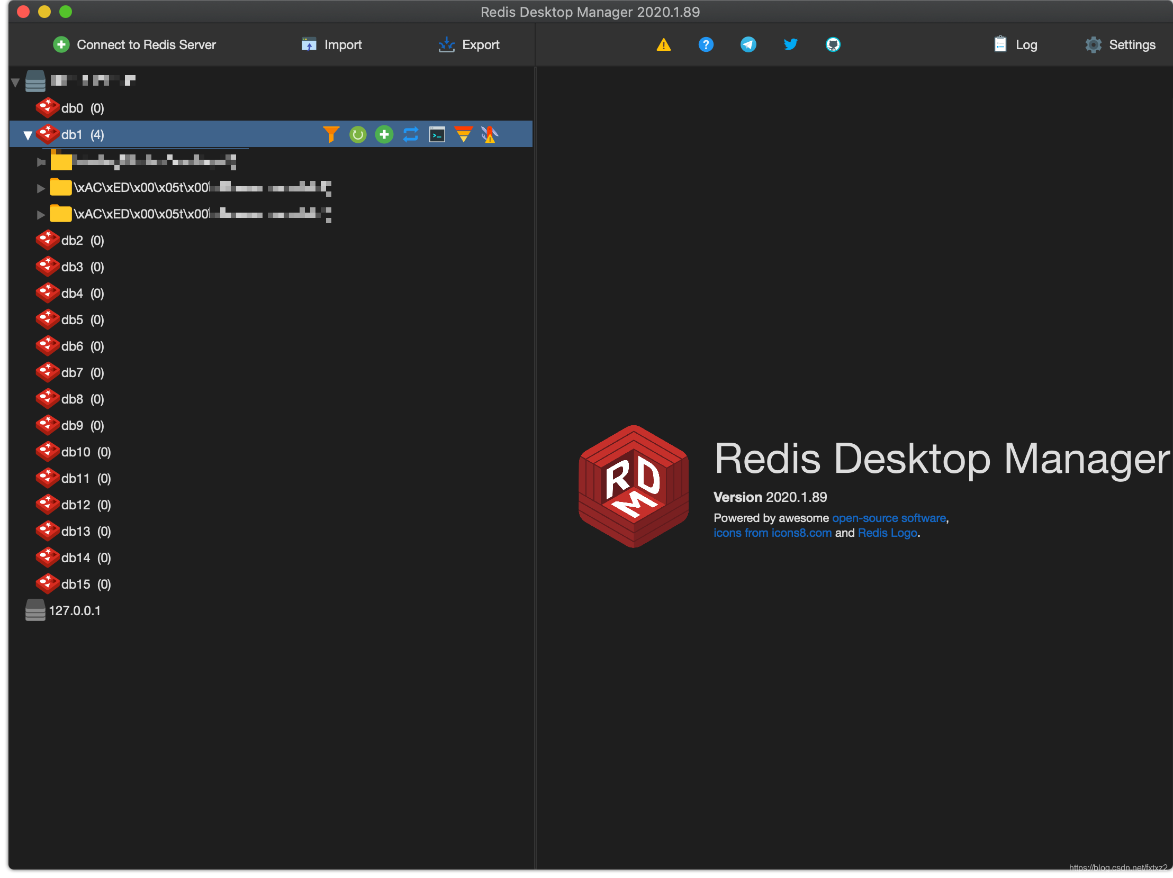Open the console terminal icon on db1
This screenshot has width=1173, height=878.
pyautogui.click(x=437, y=134)
